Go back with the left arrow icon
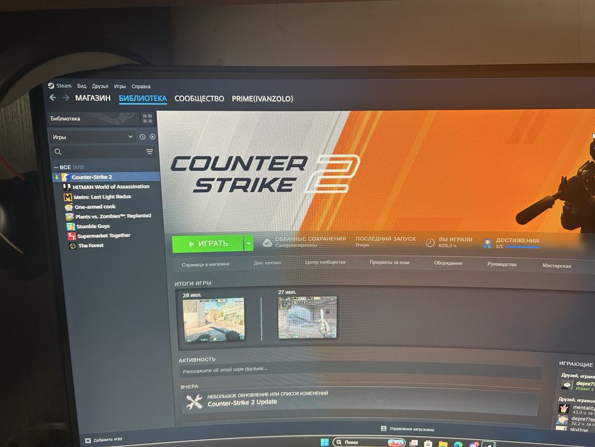 pos(53,98)
